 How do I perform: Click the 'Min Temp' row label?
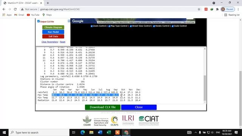pos(43,97)
